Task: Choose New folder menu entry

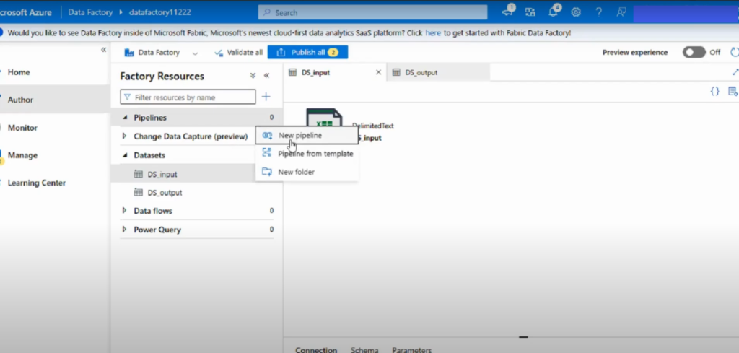Action: point(307,172)
